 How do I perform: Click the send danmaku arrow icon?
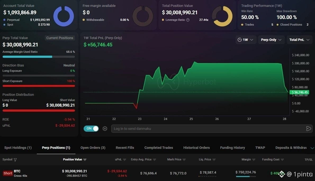(x=309, y=128)
